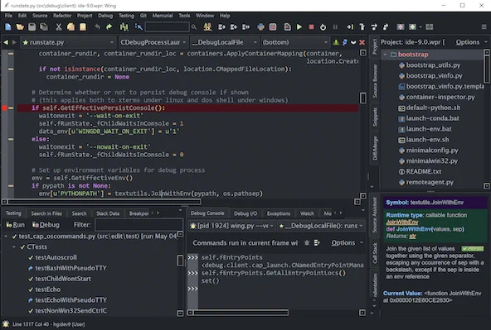
Task: Click the toolbar search magnifier icon
Action: (x=194, y=27)
